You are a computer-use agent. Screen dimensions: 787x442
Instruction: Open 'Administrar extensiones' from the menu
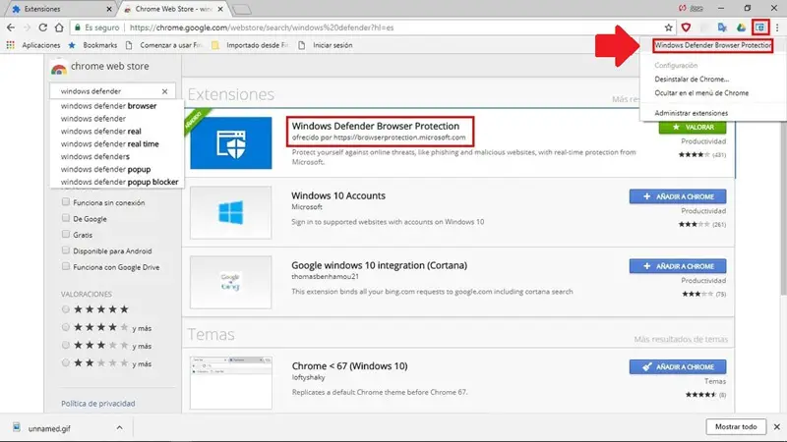(692, 113)
